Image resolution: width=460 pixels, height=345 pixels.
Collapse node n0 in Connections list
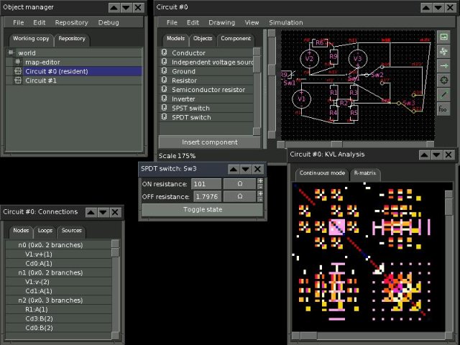[x=59, y=245]
